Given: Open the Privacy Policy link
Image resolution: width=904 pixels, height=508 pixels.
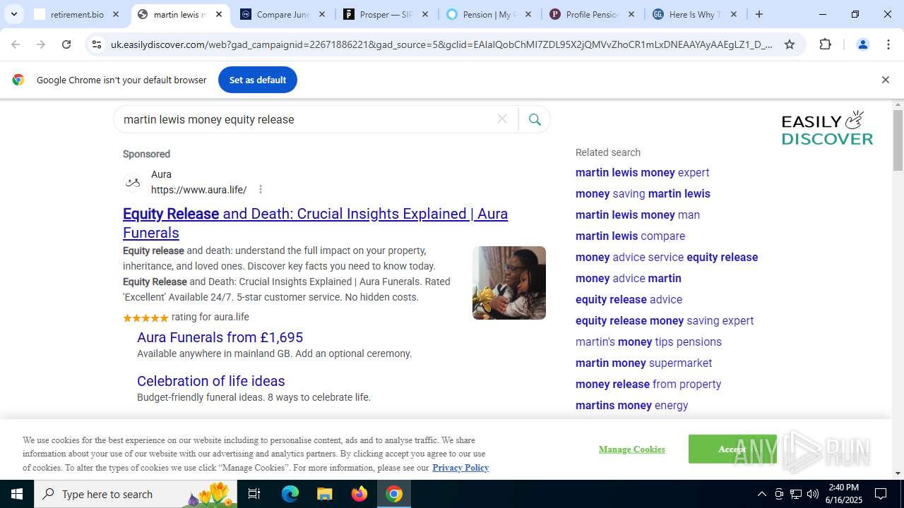Looking at the screenshot, I should coord(460,467).
